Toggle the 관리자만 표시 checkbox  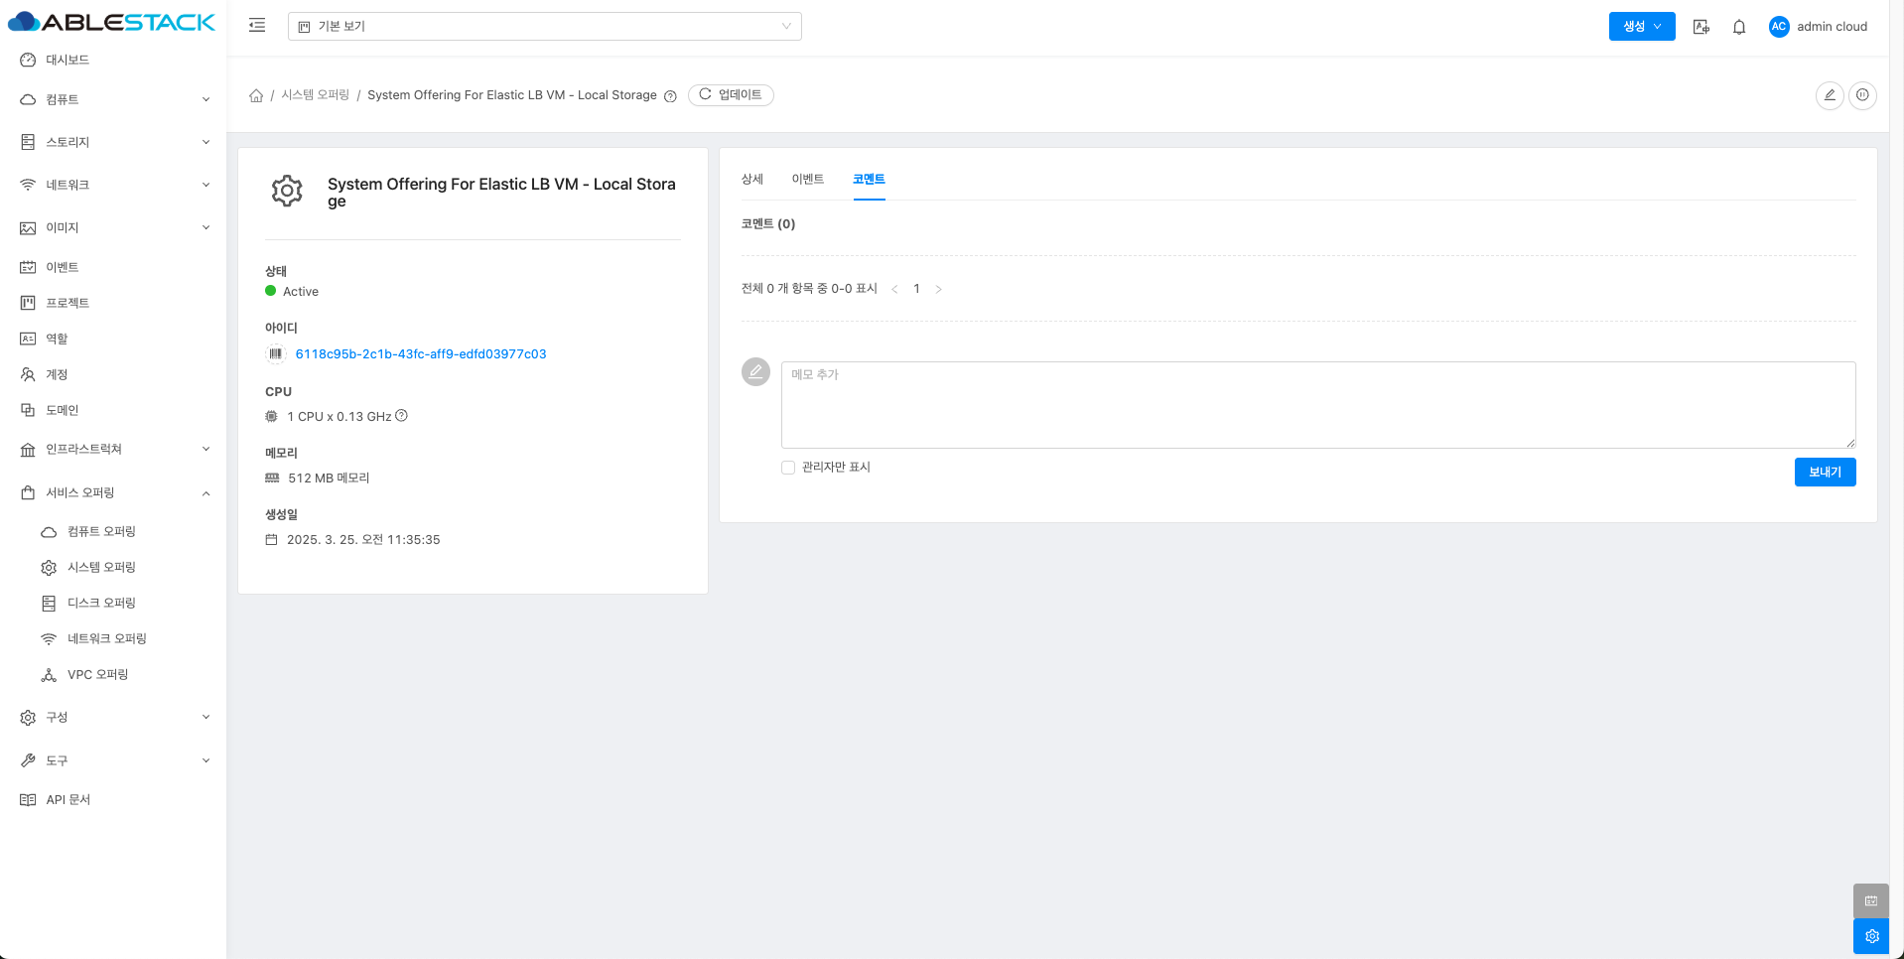click(x=788, y=468)
